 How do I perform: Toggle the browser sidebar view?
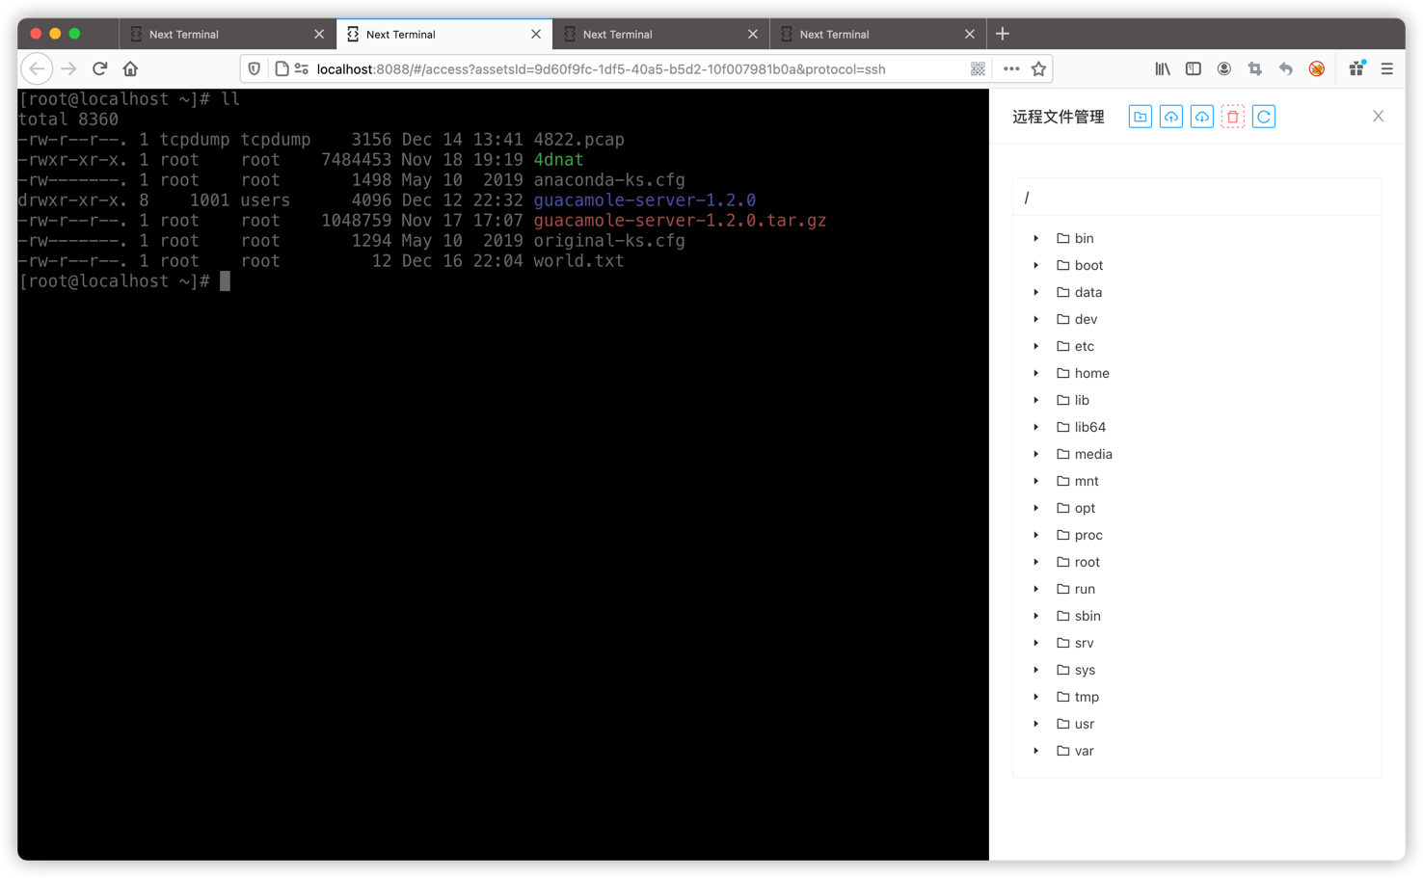[x=1193, y=68]
